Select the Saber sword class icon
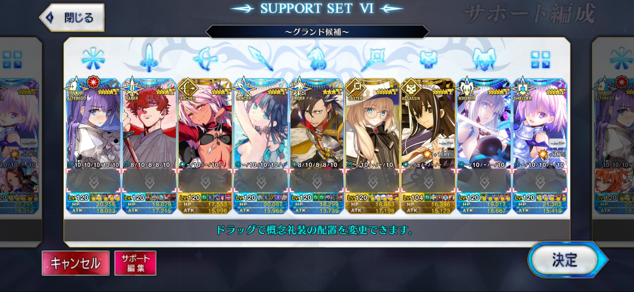The width and height of the screenshot is (634, 292). [x=149, y=58]
